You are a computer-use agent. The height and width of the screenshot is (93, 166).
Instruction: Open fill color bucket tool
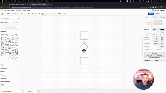pyautogui.click(x=40, y=14)
